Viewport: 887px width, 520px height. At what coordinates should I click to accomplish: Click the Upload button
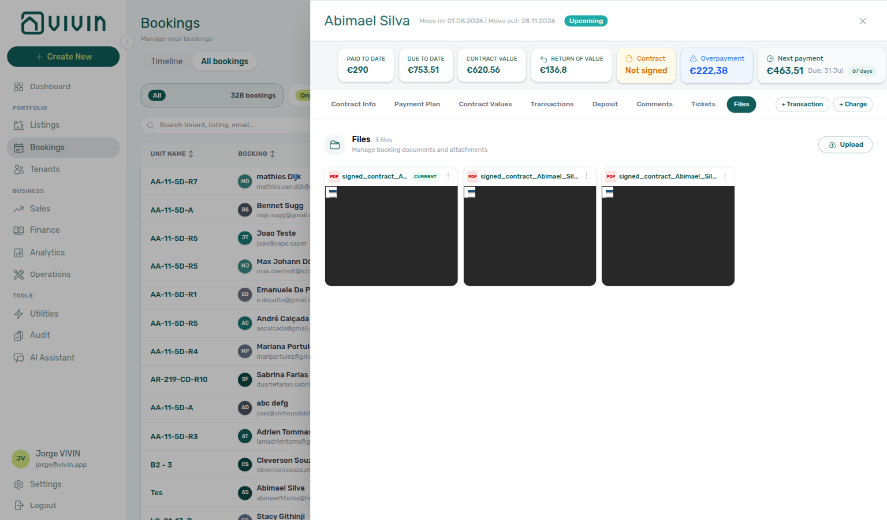[845, 144]
